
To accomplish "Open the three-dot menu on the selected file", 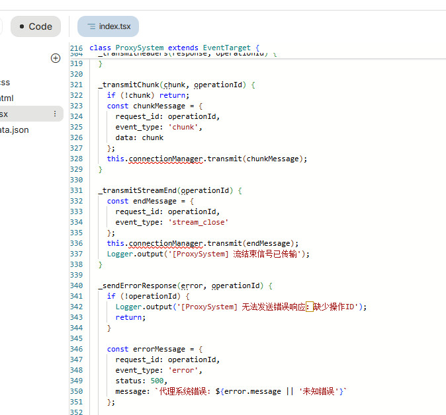I will 55,114.
